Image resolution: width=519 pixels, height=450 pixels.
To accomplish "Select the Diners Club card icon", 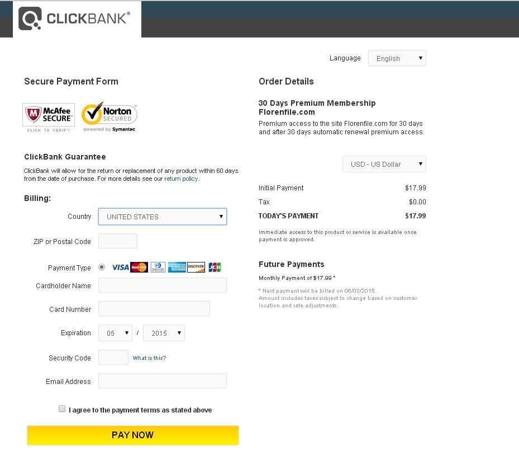I will 158,267.
